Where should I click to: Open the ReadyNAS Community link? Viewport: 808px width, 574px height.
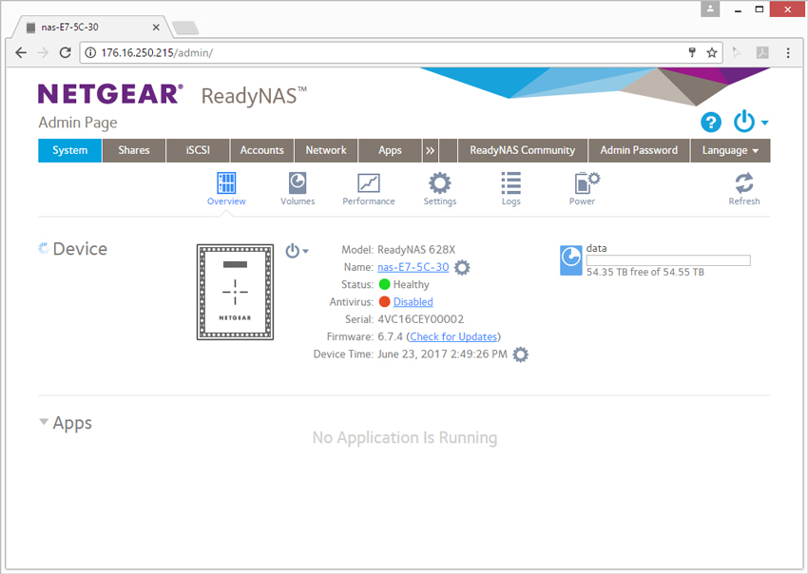(x=523, y=150)
